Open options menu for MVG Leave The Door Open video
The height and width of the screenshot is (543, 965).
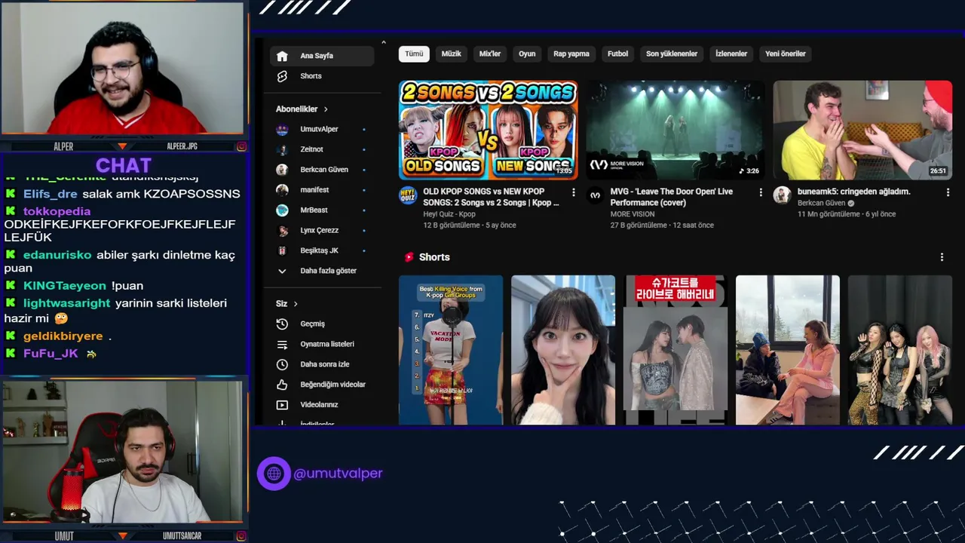click(760, 193)
